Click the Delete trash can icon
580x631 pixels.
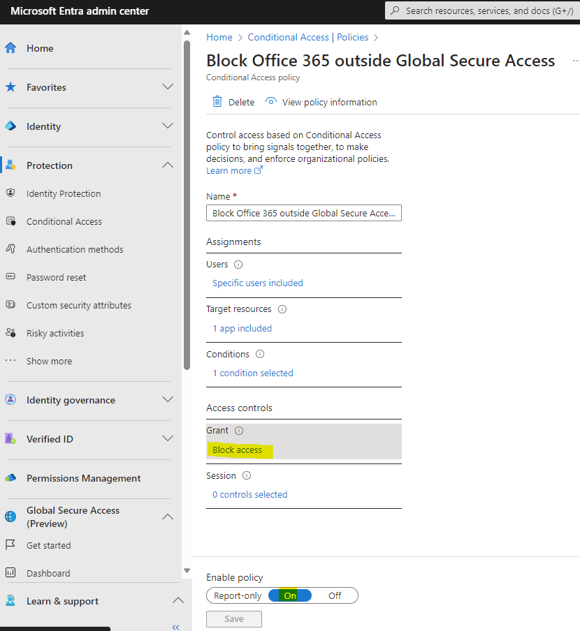click(217, 102)
